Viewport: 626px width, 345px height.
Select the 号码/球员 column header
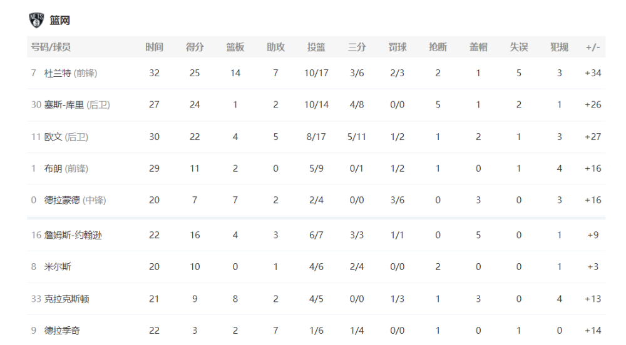pyautogui.click(x=51, y=47)
